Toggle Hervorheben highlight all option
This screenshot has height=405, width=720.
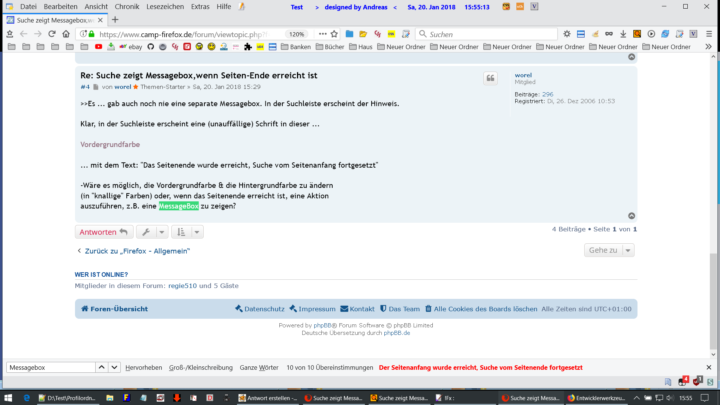pyautogui.click(x=144, y=367)
